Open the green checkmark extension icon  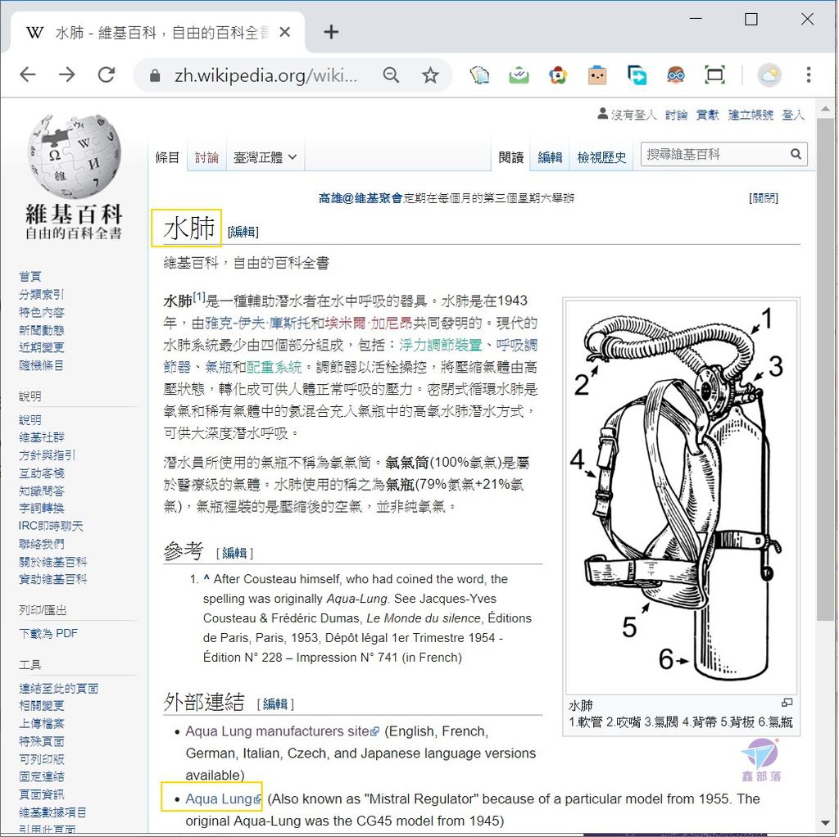[519, 75]
